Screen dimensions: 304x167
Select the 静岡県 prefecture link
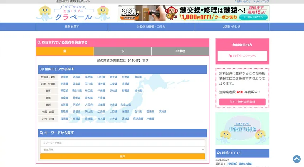click(76, 98)
